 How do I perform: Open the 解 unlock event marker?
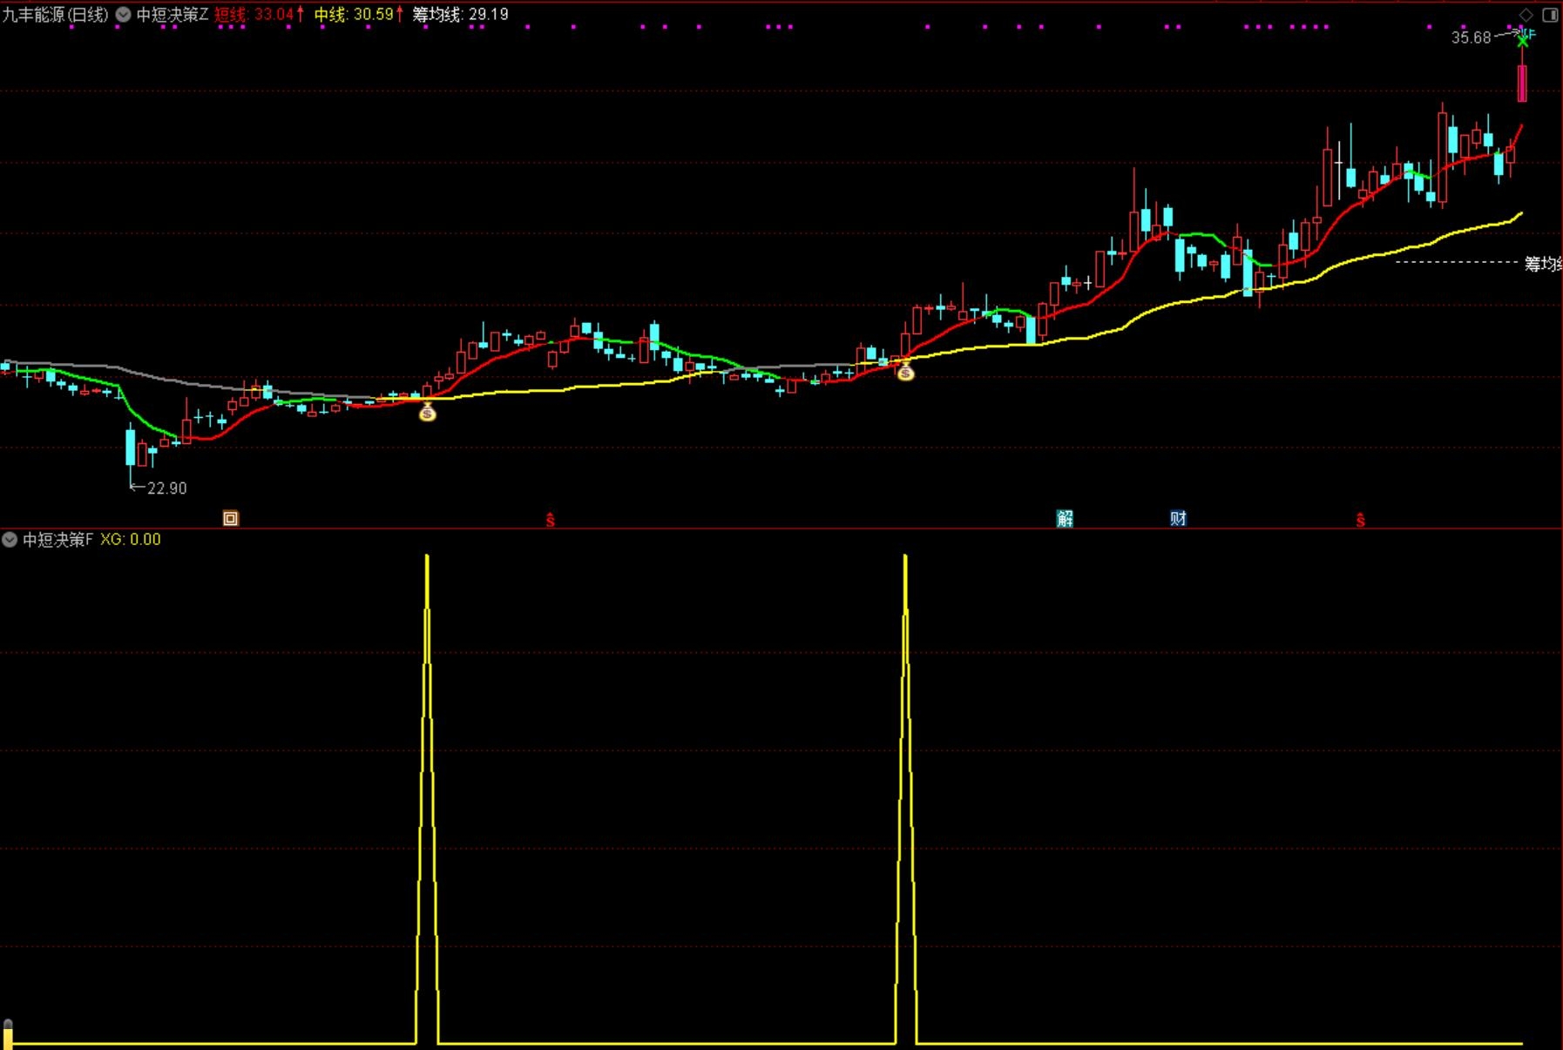(x=1065, y=519)
